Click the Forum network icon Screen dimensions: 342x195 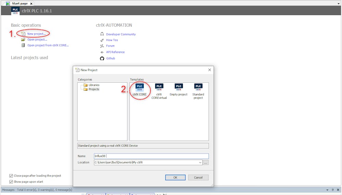tap(102, 46)
